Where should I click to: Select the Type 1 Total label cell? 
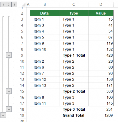pyautogui.click(x=74, y=55)
